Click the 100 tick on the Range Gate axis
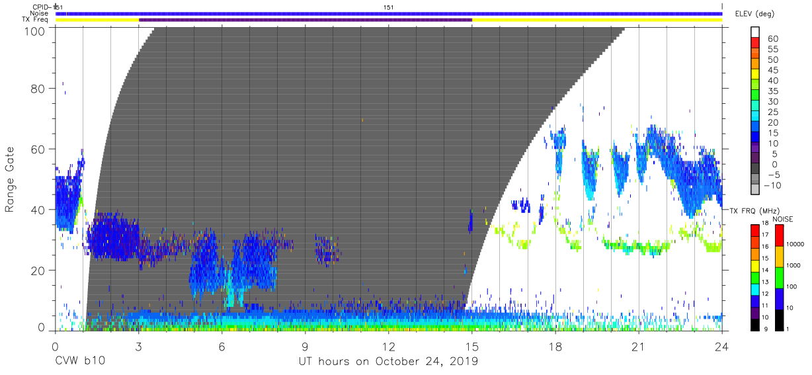This screenshot has width=812, height=375. click(35, 30)
